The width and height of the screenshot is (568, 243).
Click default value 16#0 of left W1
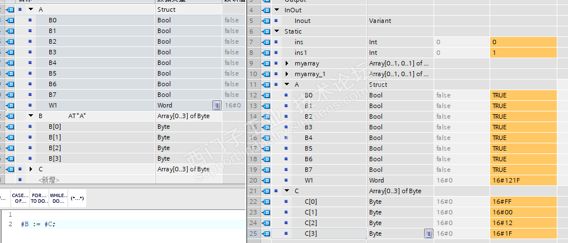233,105
